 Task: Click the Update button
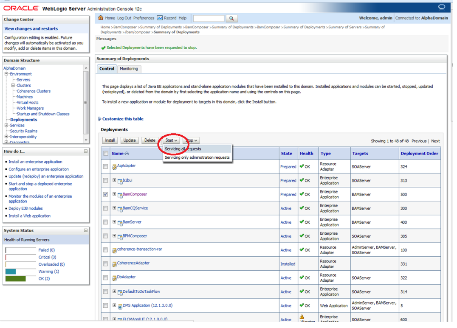point(130,140)
